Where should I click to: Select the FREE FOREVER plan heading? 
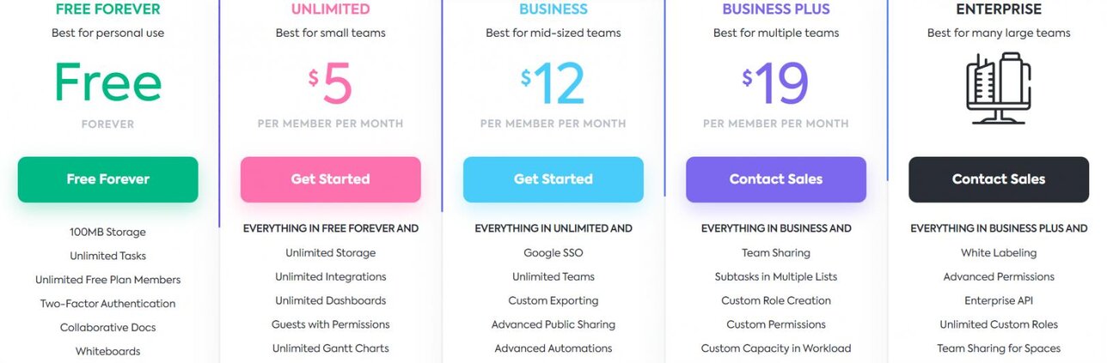click(x=107, y=9)
